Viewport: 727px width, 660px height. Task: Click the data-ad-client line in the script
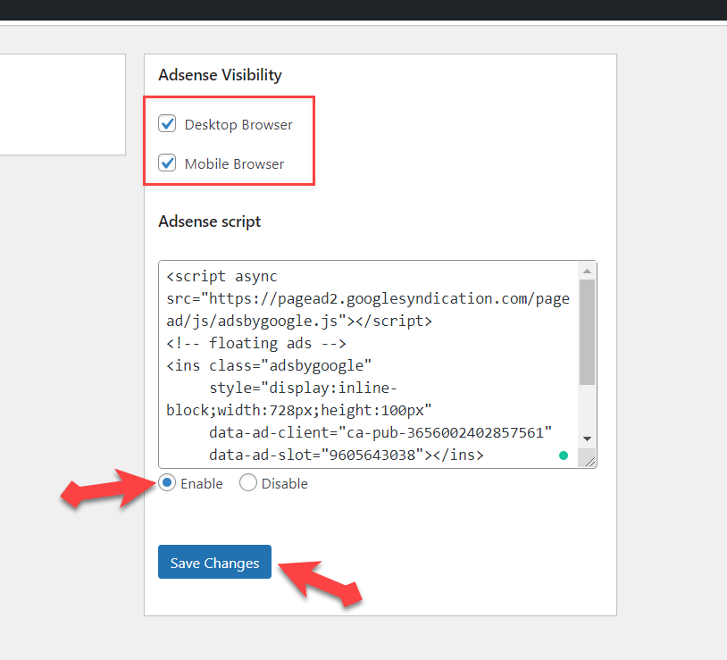coord(380,433)
